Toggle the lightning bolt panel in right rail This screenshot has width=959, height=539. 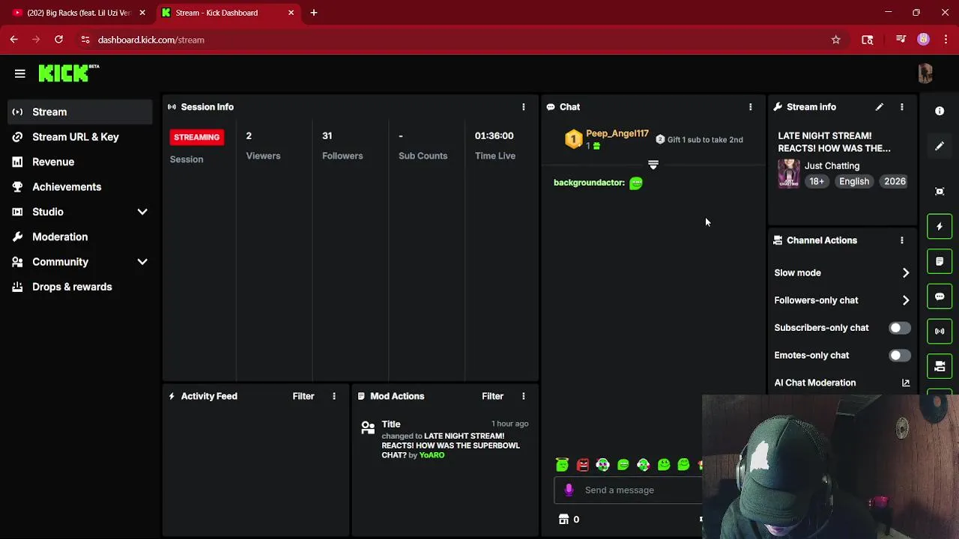coord(940,226)
